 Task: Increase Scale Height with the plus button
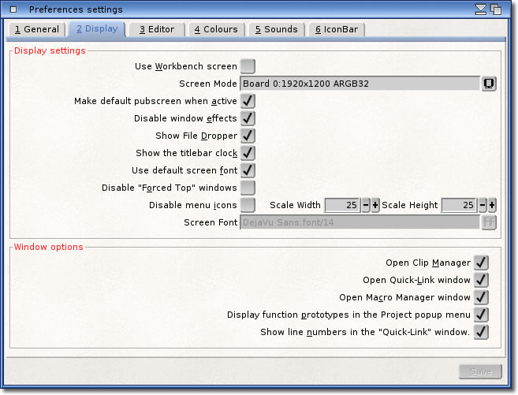click(492, 205)
